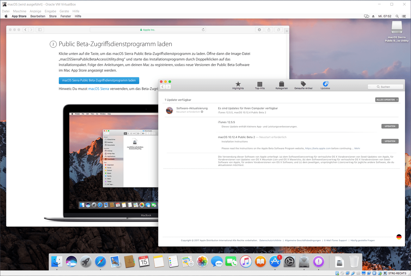Open Messages in the Dock
Image resolution: width=411 pixels, height=276 pixels.
tap(217, 261)
